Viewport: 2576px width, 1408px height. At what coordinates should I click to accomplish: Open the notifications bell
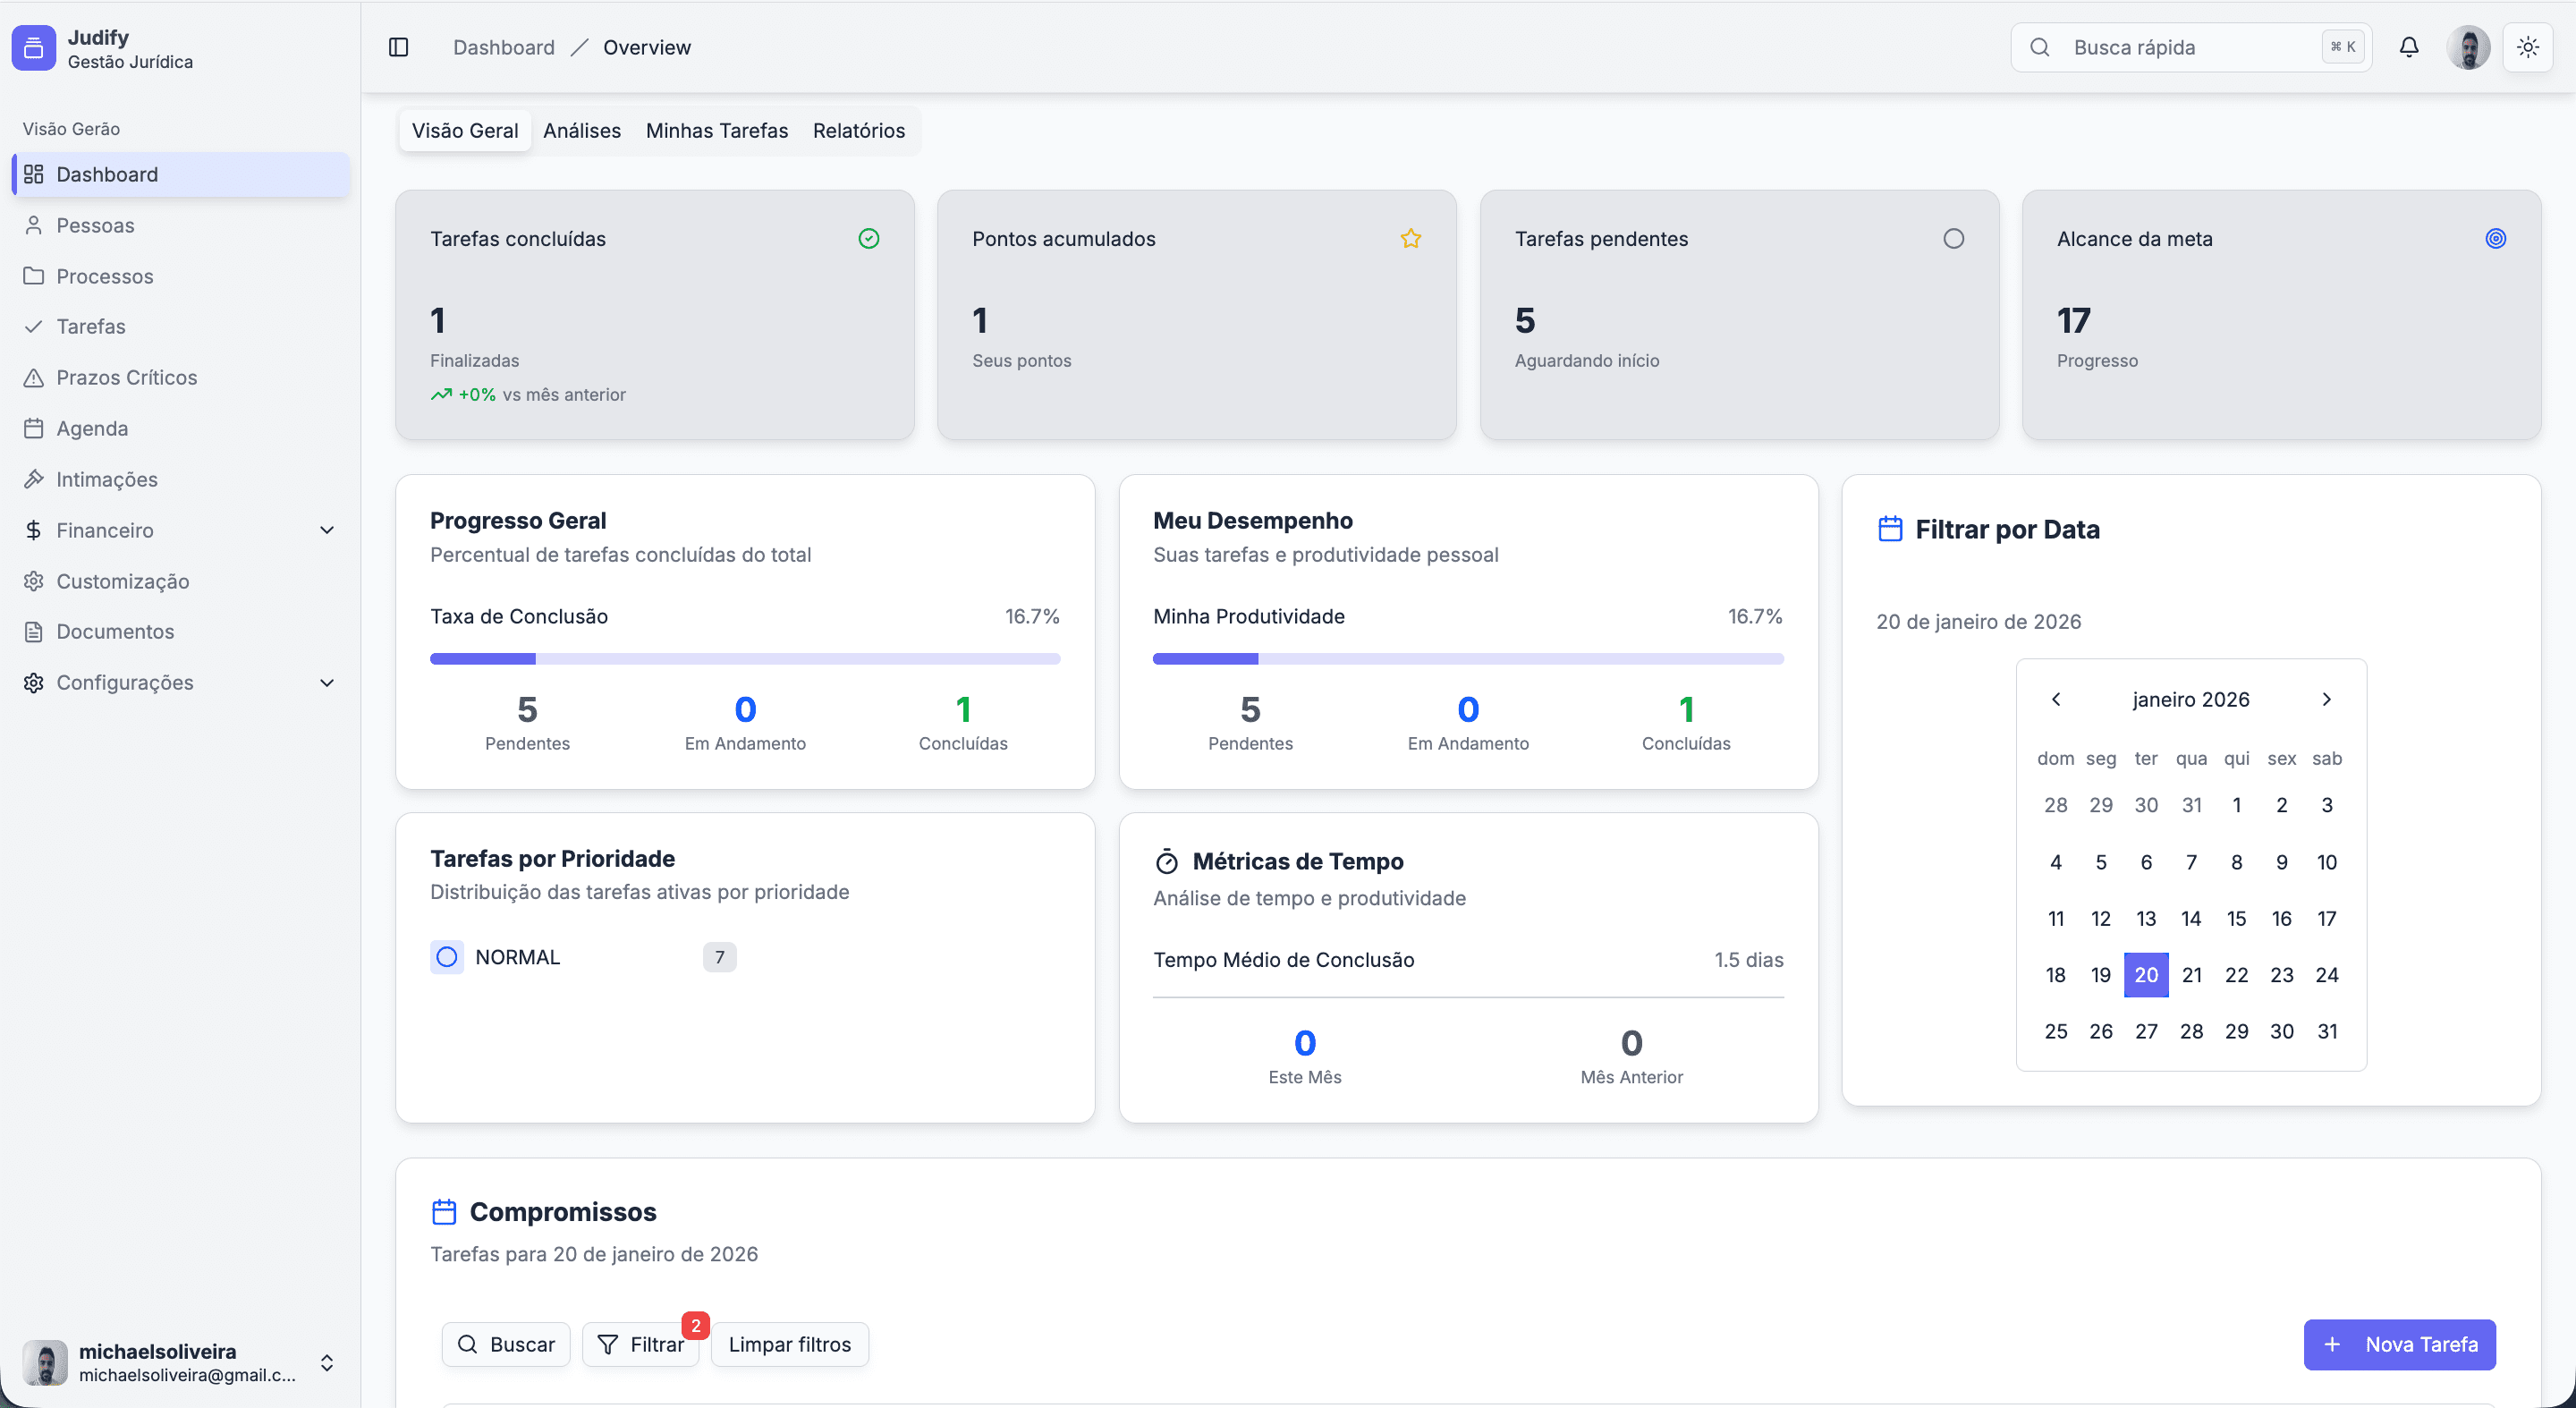tap(2409, 47)
